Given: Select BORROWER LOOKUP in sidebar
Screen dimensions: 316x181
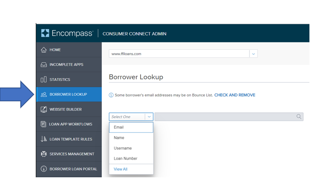Looking at the screenshot, I should [69, 95].
